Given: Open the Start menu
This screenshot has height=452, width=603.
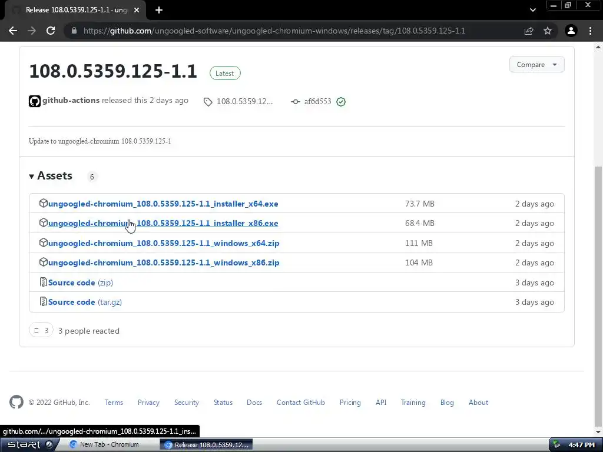Looking at the screenshot, I should (29, 445).
